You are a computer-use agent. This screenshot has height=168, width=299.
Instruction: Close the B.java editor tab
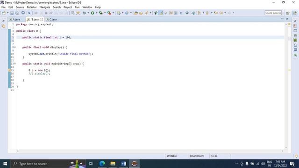point(42,20)
